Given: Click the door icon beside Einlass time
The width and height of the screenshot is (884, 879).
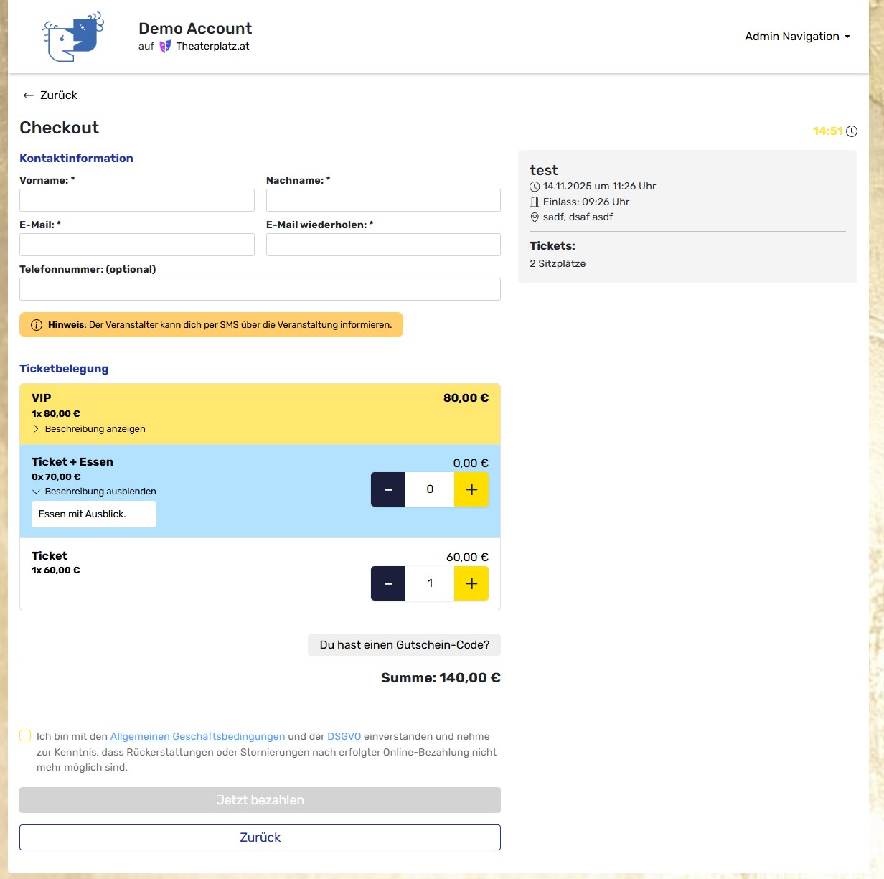Looking at the screenshot, I should pos(534,202).
